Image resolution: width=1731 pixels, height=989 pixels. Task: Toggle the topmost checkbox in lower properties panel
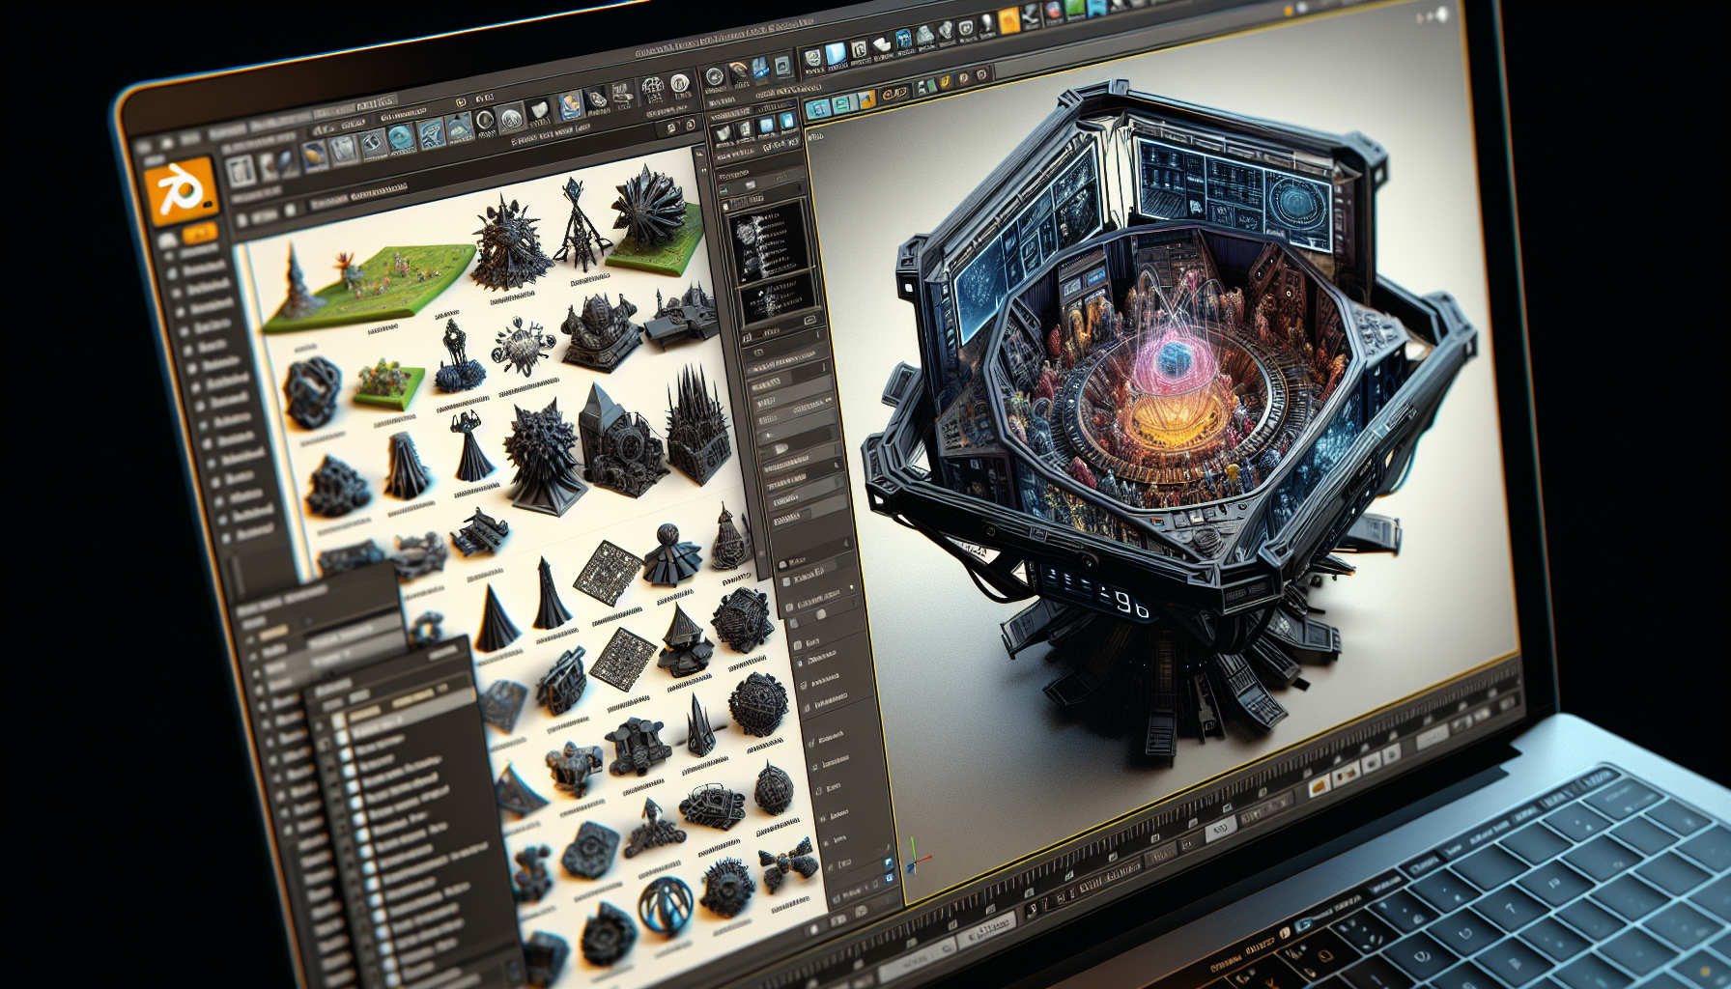[784, 564]
